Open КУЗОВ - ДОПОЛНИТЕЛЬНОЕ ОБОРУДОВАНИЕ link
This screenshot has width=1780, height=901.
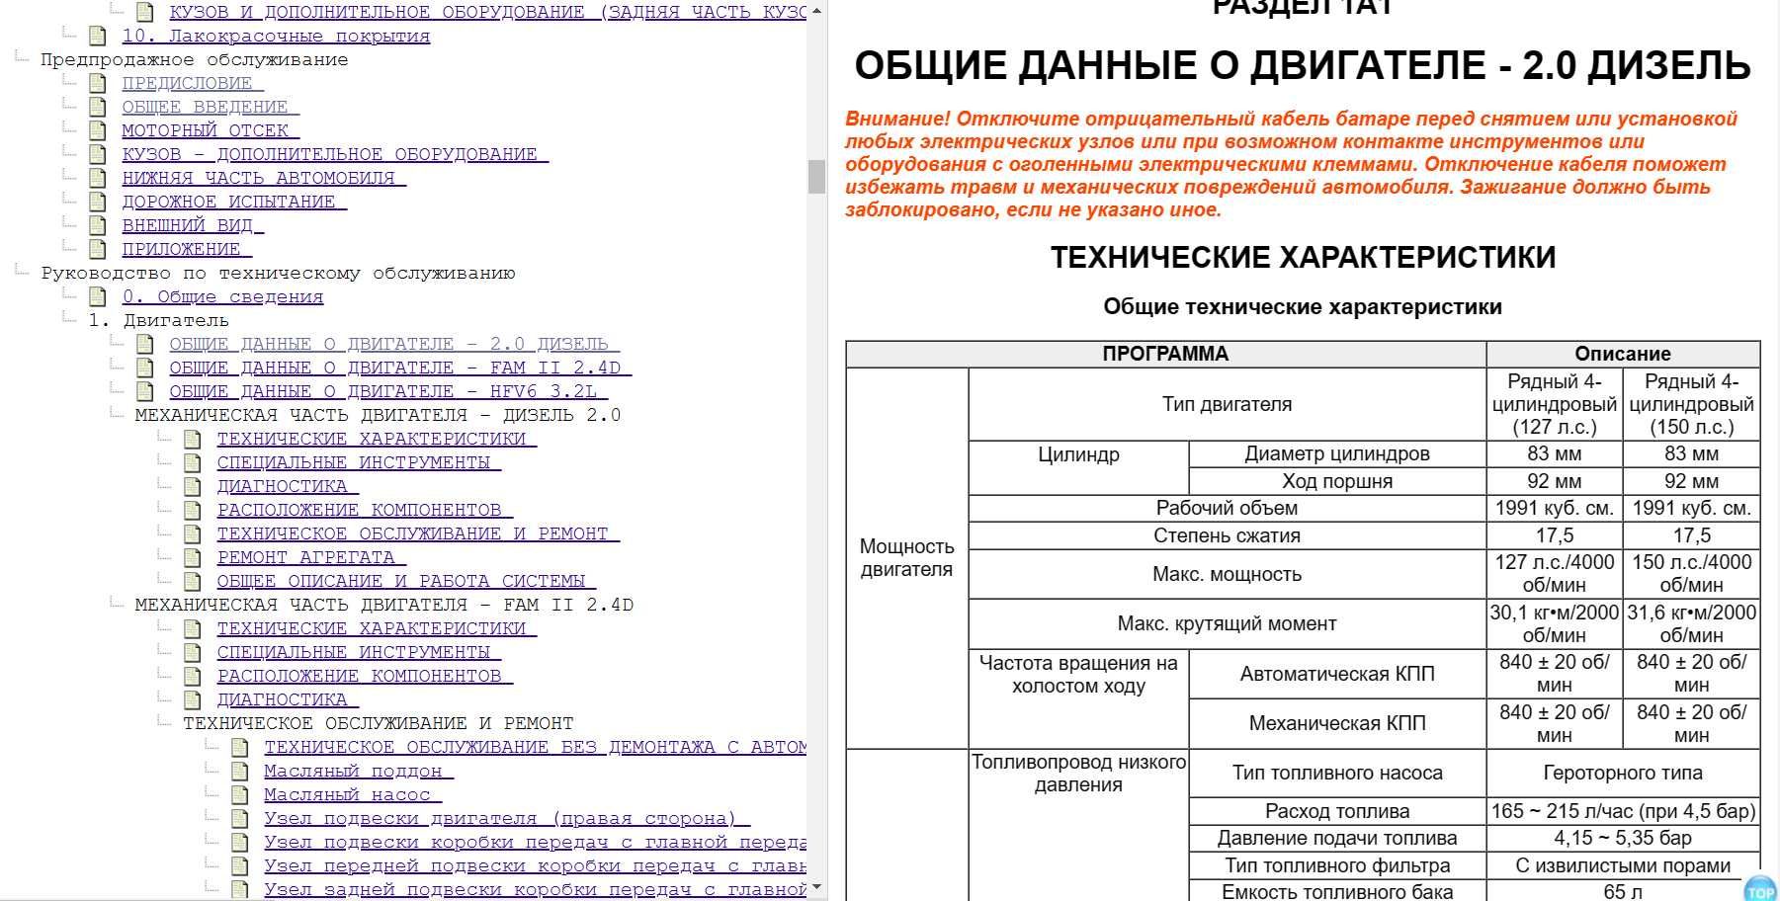335,154
